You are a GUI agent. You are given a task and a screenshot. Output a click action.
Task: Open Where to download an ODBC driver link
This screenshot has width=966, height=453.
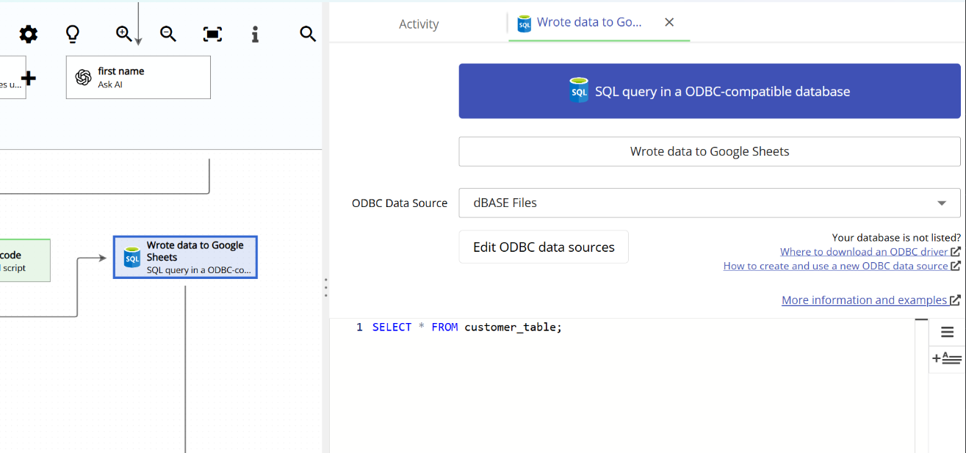coord(871,252)
